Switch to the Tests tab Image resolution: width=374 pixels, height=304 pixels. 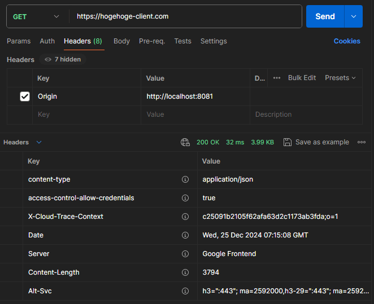(182, 41)
